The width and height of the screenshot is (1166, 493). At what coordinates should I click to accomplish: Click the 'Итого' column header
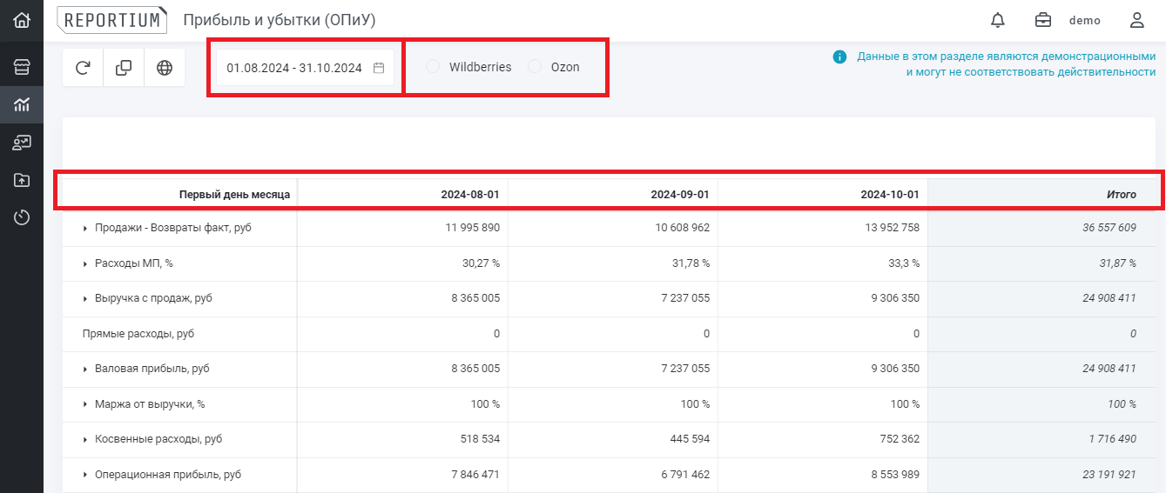click(1120, 195)
